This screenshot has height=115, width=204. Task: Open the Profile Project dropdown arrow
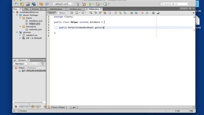(109, 4)
